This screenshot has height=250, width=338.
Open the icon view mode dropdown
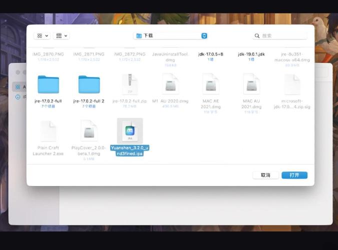(x=42, y=36)
